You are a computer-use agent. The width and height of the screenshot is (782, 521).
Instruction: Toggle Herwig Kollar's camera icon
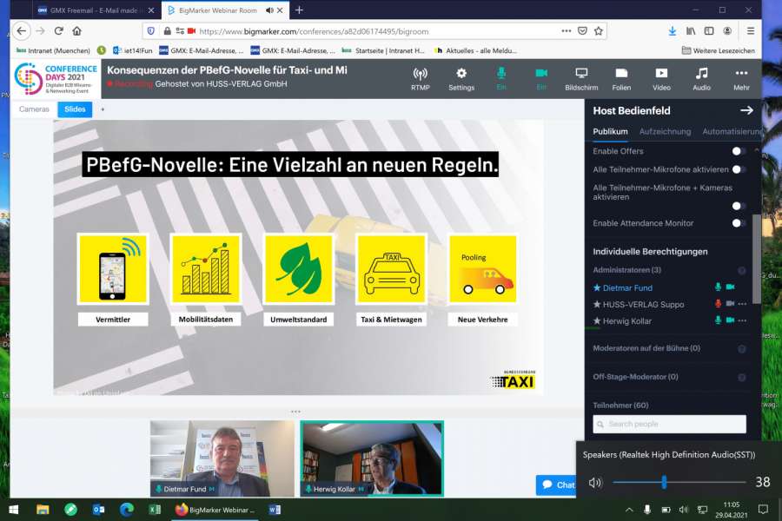(730, 320)
